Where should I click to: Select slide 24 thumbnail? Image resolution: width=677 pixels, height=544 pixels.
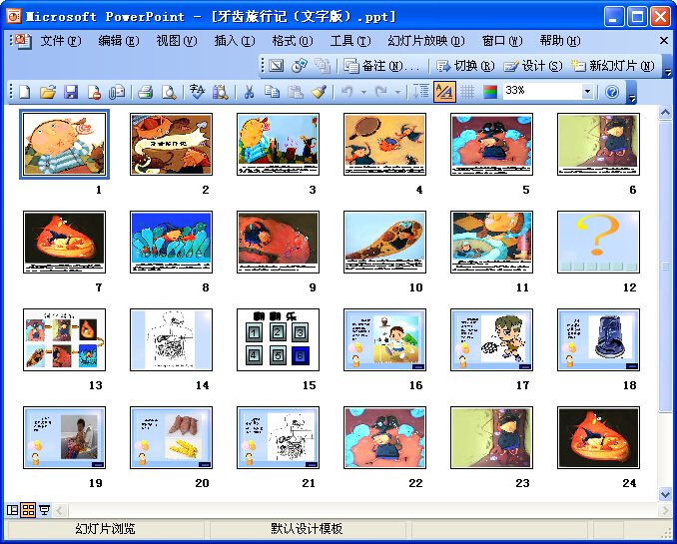click(598, 438)
